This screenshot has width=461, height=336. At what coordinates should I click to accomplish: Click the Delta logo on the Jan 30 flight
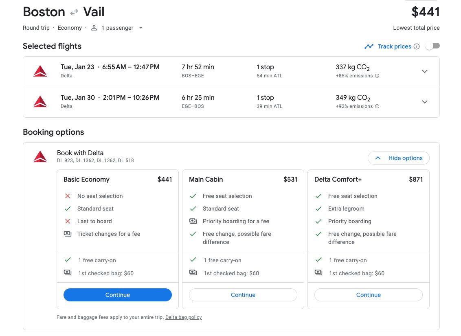[40, 102]
